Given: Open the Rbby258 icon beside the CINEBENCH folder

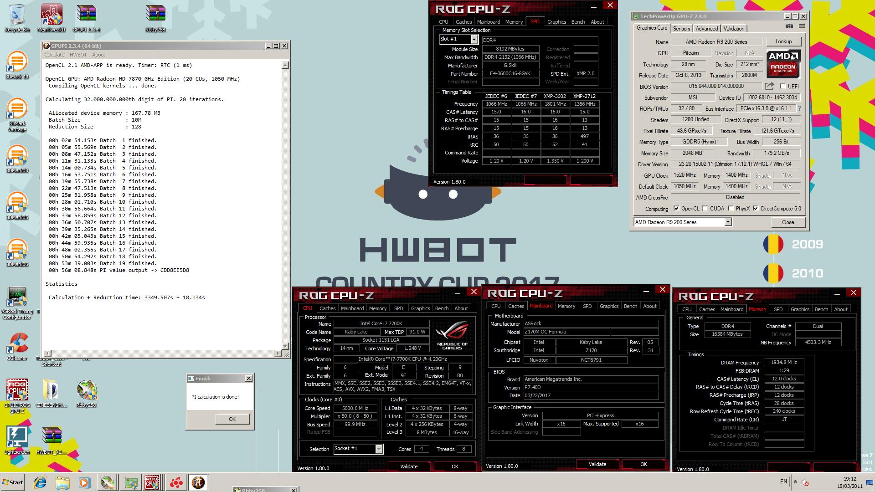Looking at the screenshot, I should 86,394.
